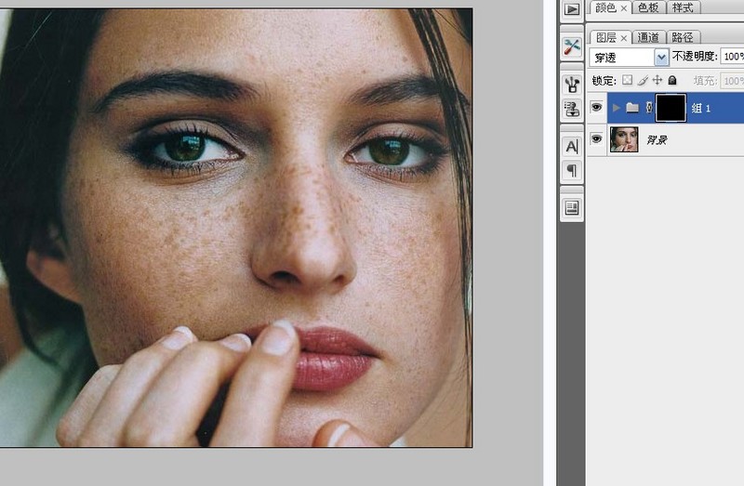The width and height of the screenshot is (744, 486).
Task: Hide the 背景 layer
Action: 596,140
